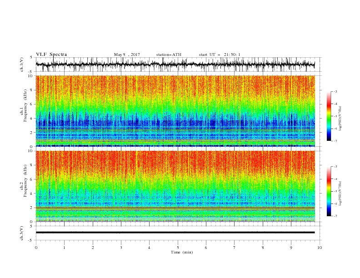Select the ch.2 color scale bar
This screenshot has width=360, height=278.
pyautogui.click(x=329, y=191)
